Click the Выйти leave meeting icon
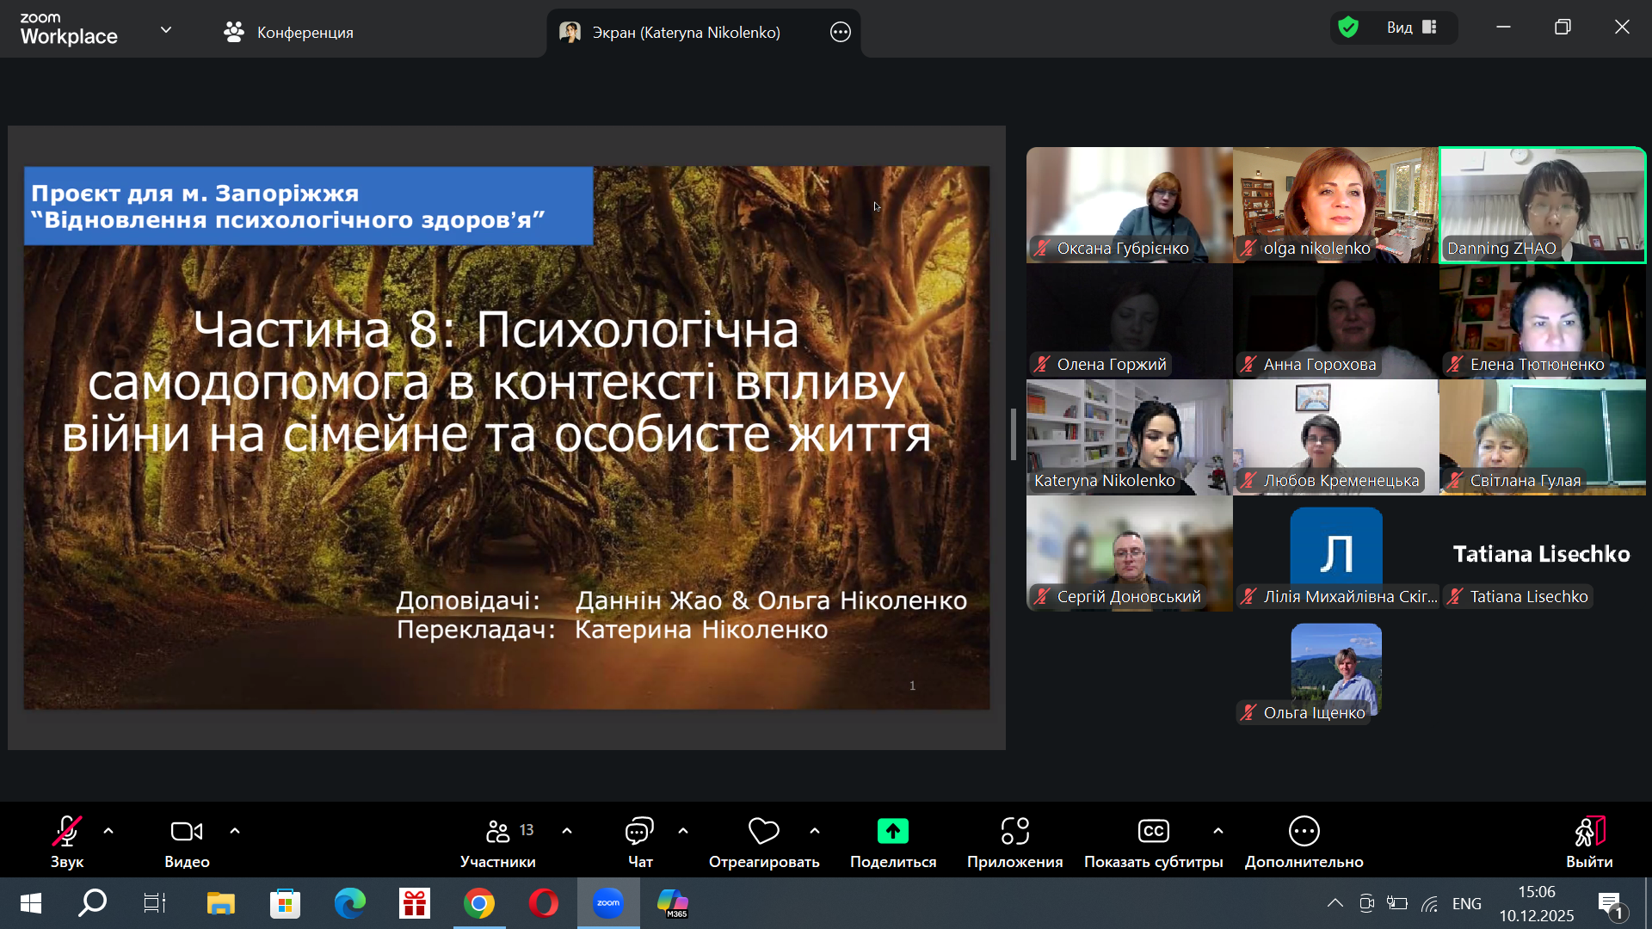The width and height of the screenshot is (1652, 929). 1588,831
